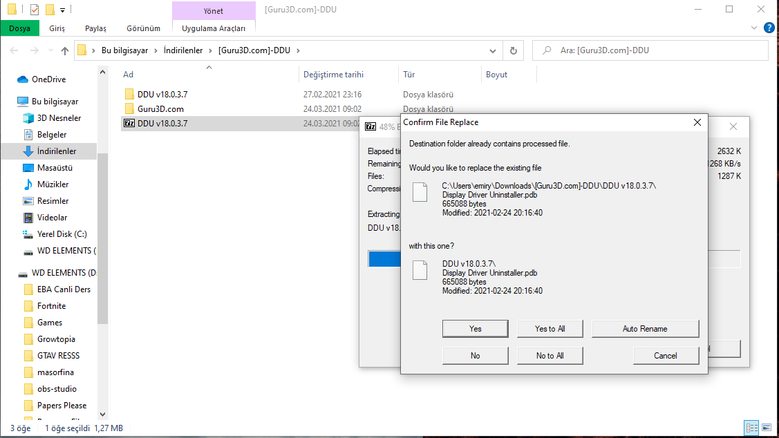Image resolution: width=779 pixels, height=438 pixels.
Task: Select the DDU v18.0.3.7 7z archive
Action: click(x=162, y=123)
